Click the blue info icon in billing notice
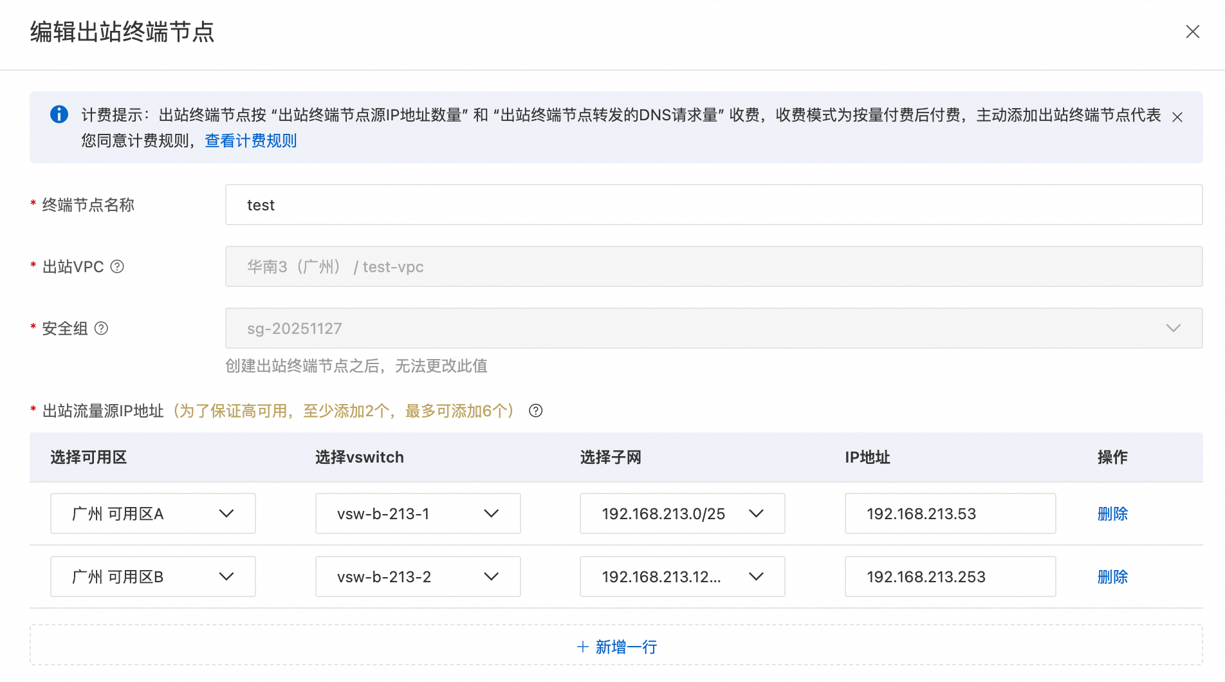 (59, 115)
